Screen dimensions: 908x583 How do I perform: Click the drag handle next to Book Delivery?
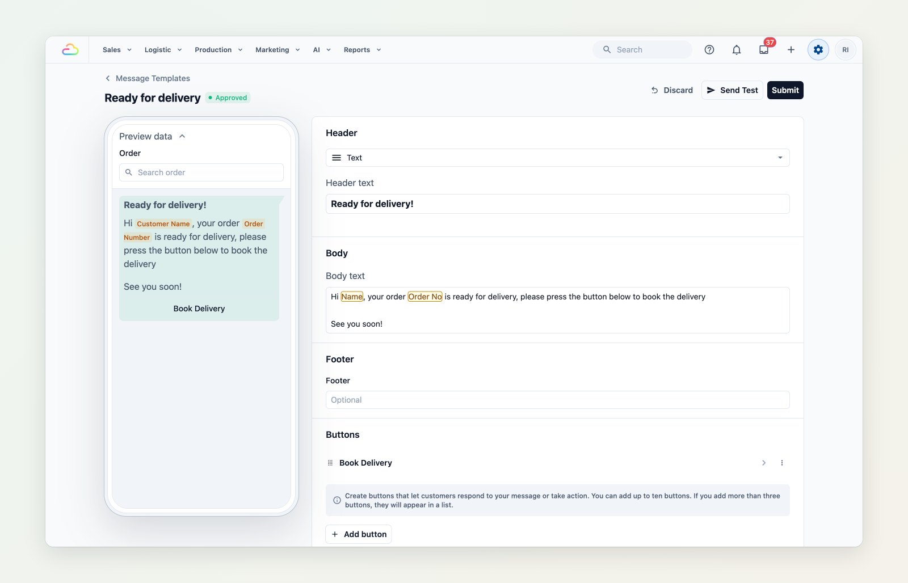coord(330,463)
